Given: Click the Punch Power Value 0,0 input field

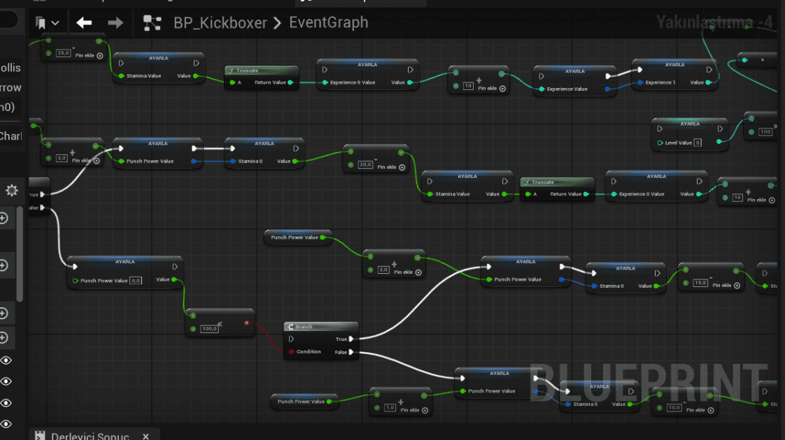Looking at the screenshot, I should coord(136,281).
